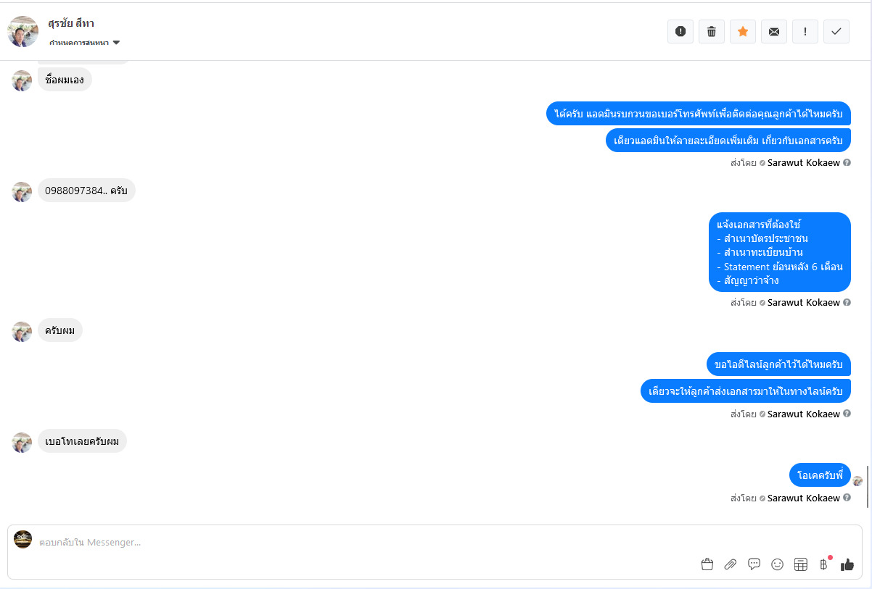Select the 0988097384 phone number message
Screen dimensions: 872x589
pos(86,191)
